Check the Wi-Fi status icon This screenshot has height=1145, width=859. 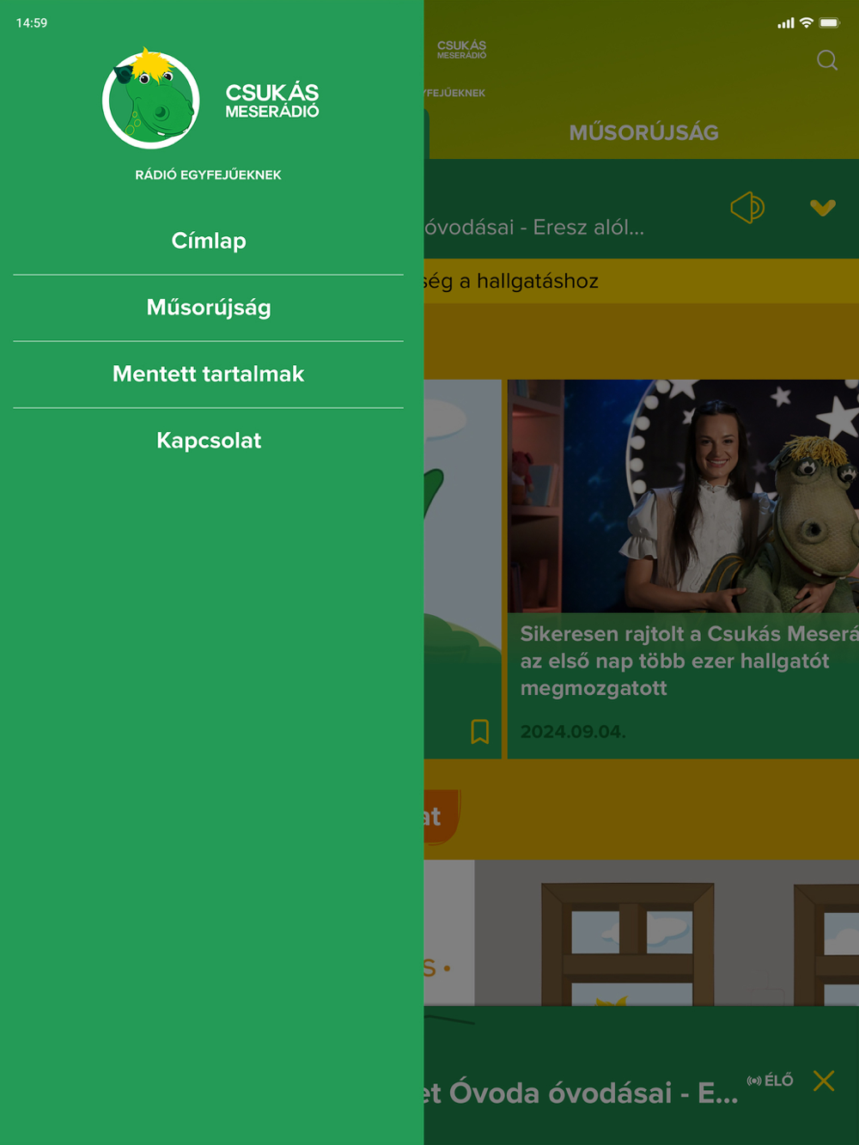click(x=806, y=23)
